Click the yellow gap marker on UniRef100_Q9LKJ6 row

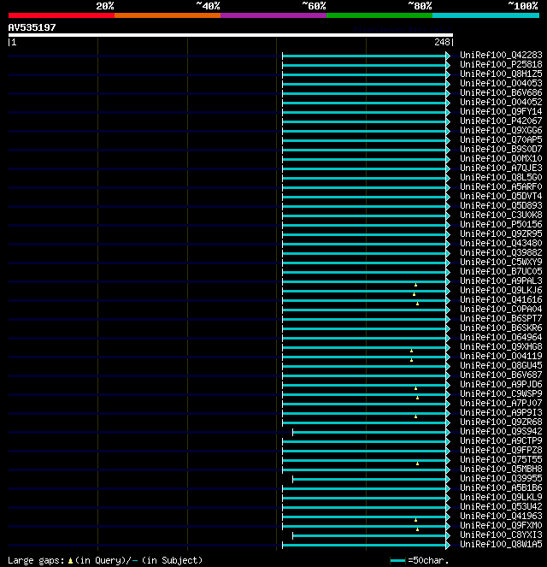tap(414, 294)
